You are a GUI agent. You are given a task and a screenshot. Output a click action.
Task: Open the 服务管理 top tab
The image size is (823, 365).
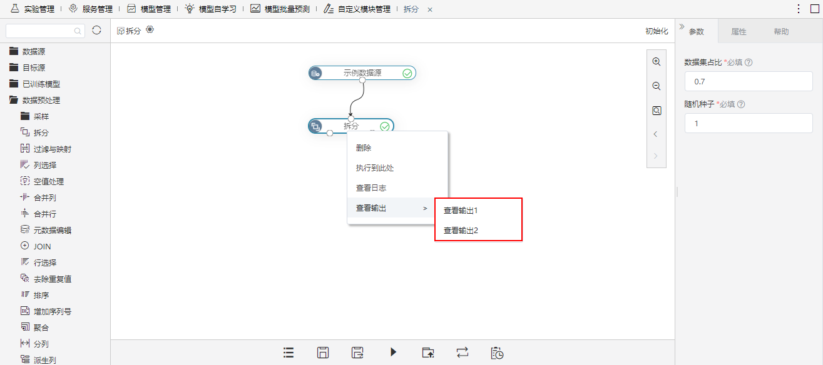click(x=91, y=9)
